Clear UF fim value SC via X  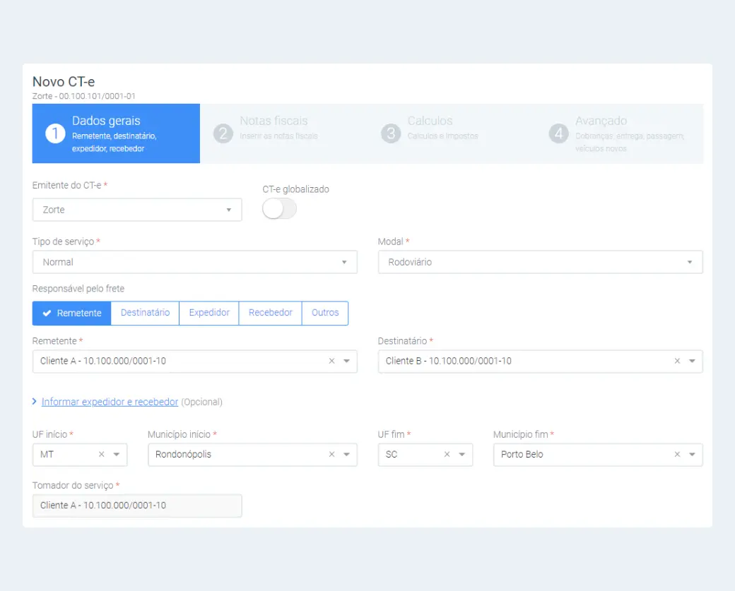coord(447,455)
